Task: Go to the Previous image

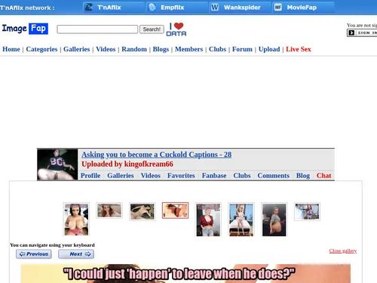Action: [x=34, y=254]
